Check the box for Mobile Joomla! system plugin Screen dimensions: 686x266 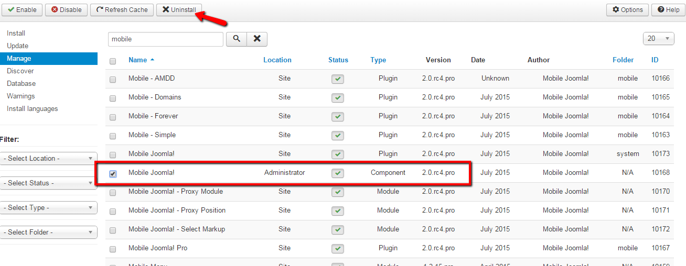[x=113, y=155]
